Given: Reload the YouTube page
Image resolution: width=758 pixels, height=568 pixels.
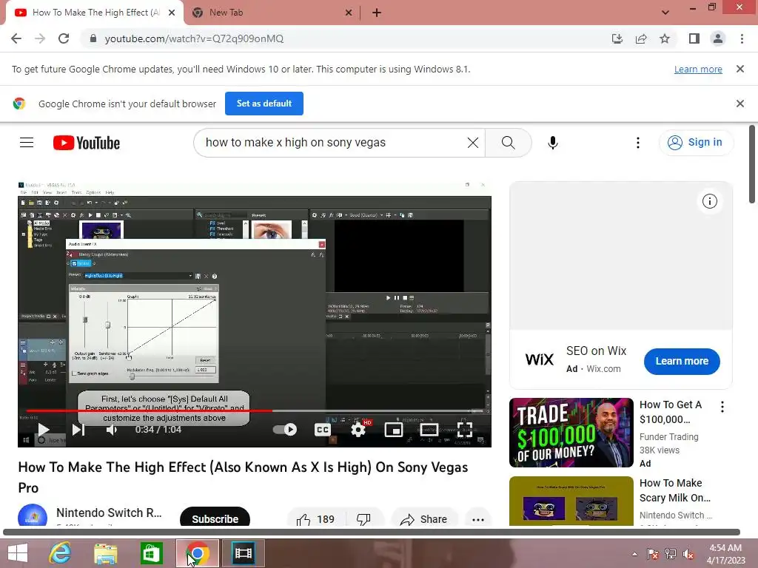Looking at the screenshot, I should (x=64, y=38).
